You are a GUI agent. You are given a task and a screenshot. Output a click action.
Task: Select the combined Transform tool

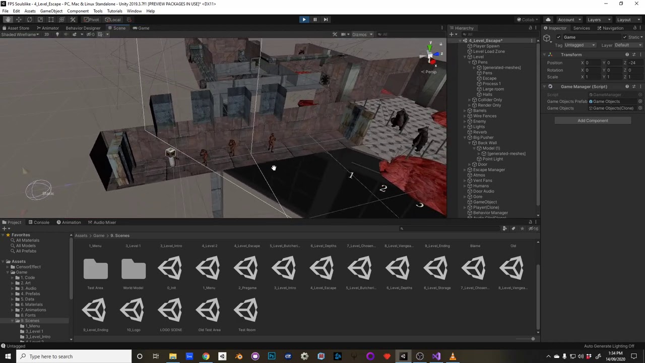point(61,20)
